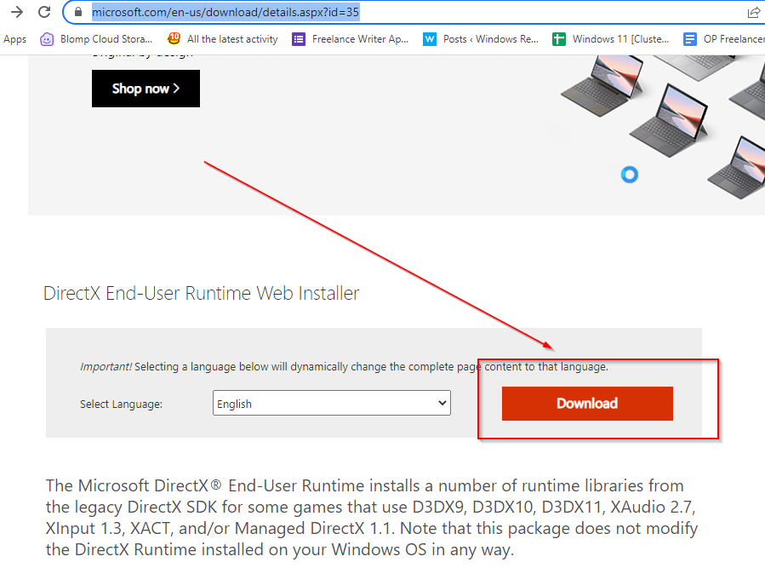Click the 'Select Language:' label
The width and height of the screenshot is (765, 568).
pyautogui.click(x=121, y=404)
